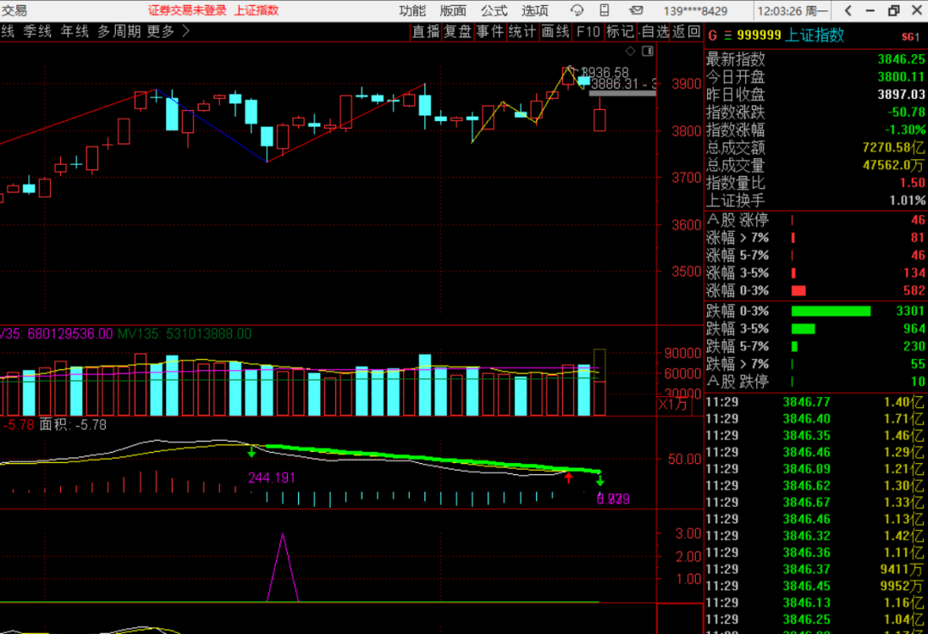The height and width of the screenshot is (634, 928).
Task: Click the red up arrow signal on MACD
Action: 569,477
